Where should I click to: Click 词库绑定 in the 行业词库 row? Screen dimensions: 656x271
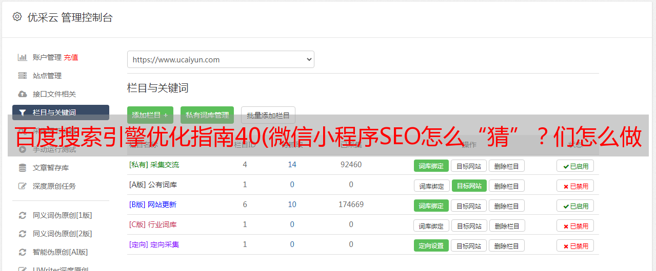point(431,225)
